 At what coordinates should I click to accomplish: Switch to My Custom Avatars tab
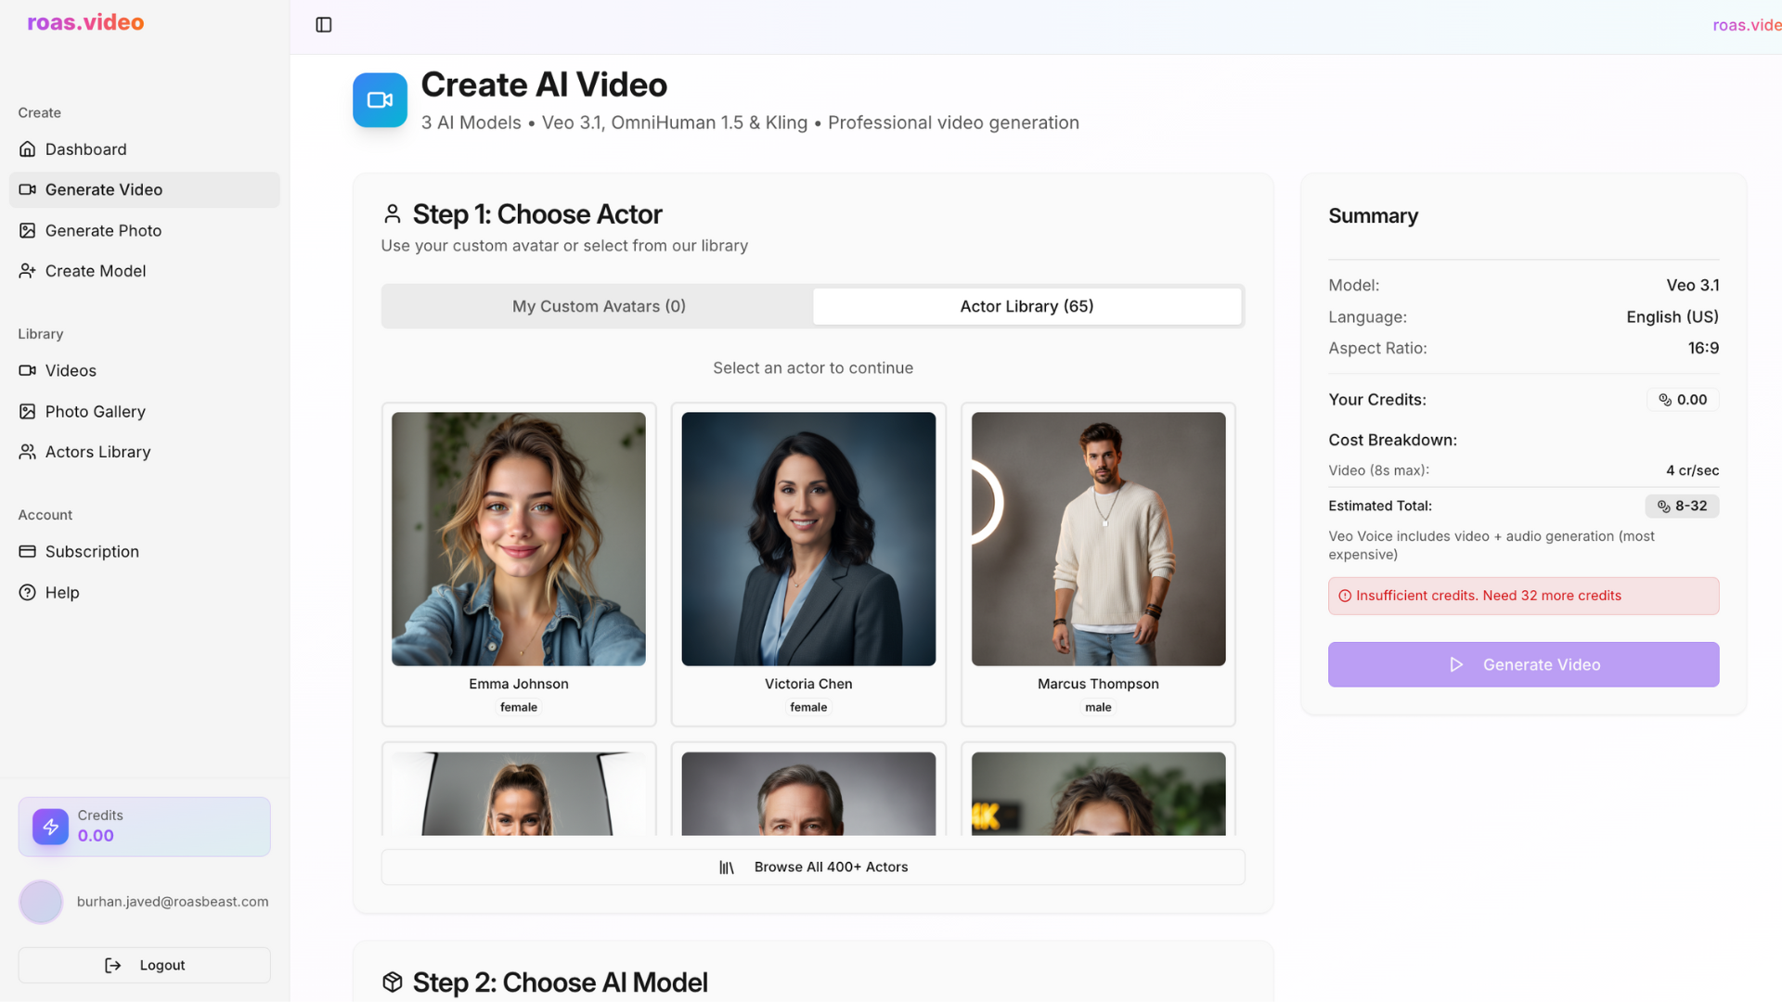(x=599, y=306)
